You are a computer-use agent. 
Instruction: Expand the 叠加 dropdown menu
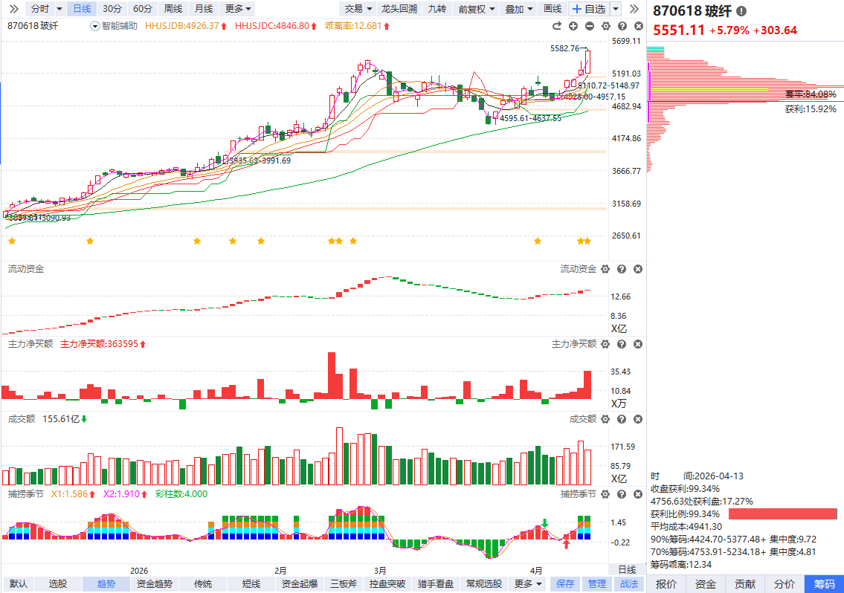tap(519, 9)
